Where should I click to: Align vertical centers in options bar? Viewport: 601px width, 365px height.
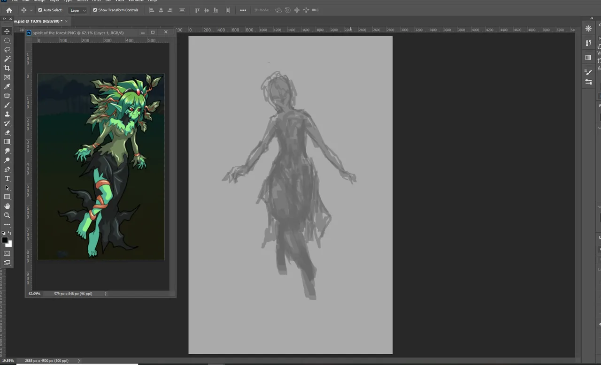(x=207, y=10)
